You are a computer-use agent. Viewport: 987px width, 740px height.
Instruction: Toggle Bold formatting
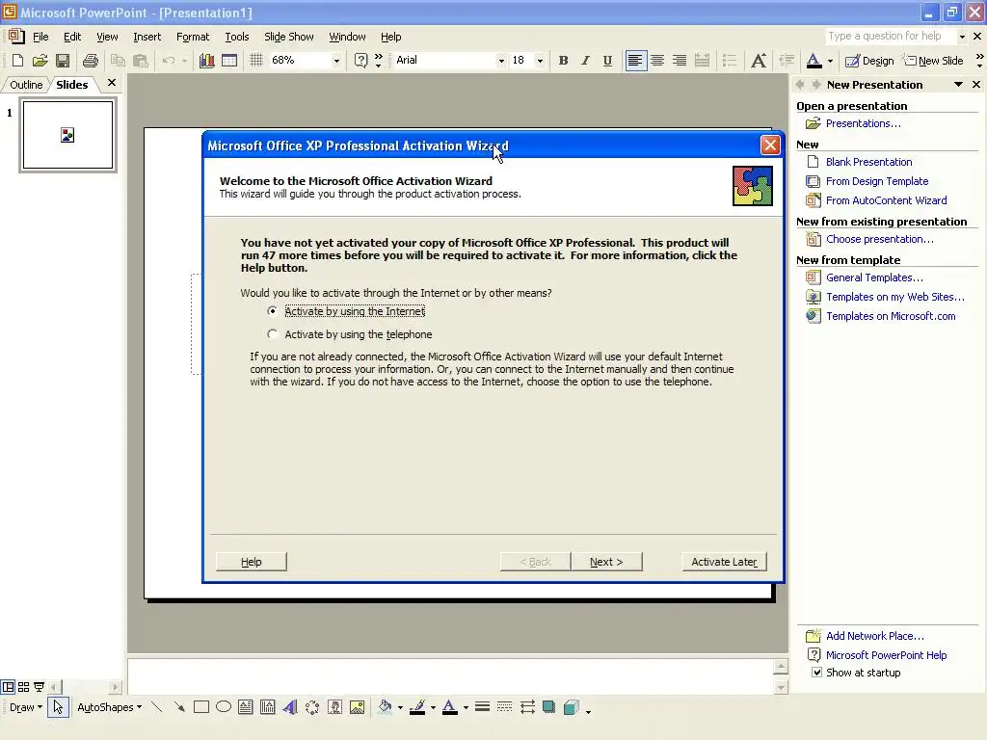563,61
